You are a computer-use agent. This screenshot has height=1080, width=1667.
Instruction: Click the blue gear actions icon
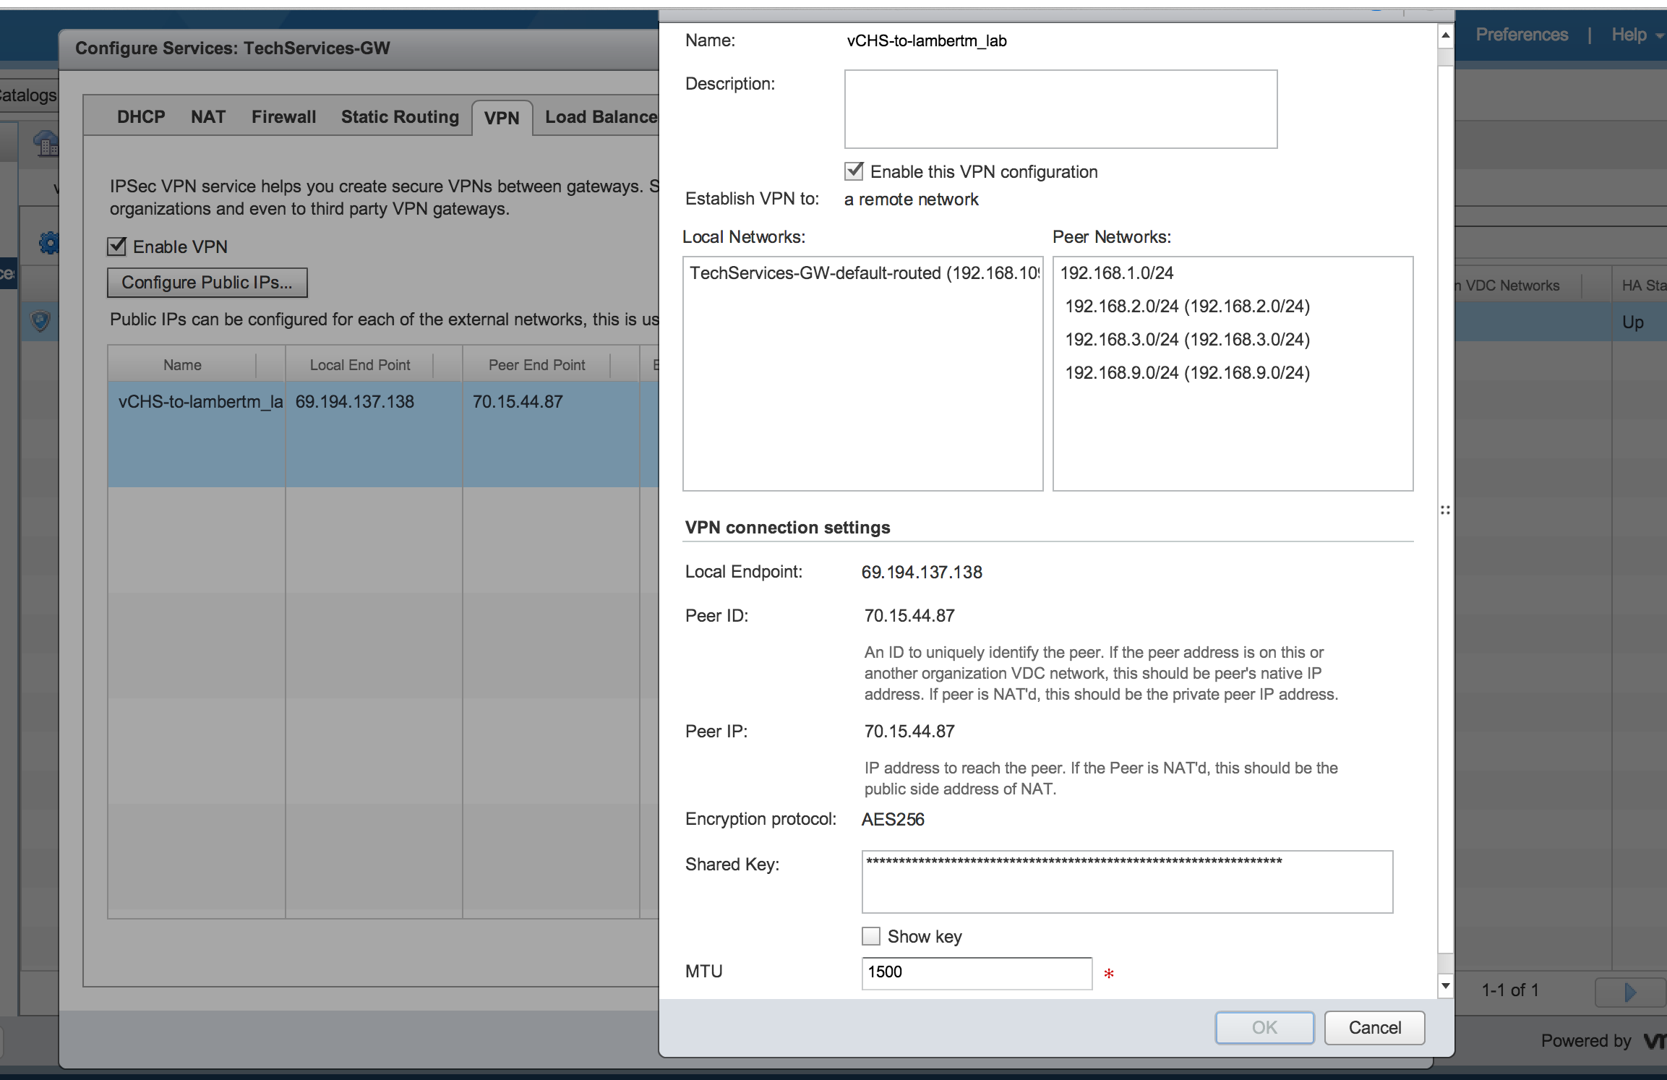48,243
